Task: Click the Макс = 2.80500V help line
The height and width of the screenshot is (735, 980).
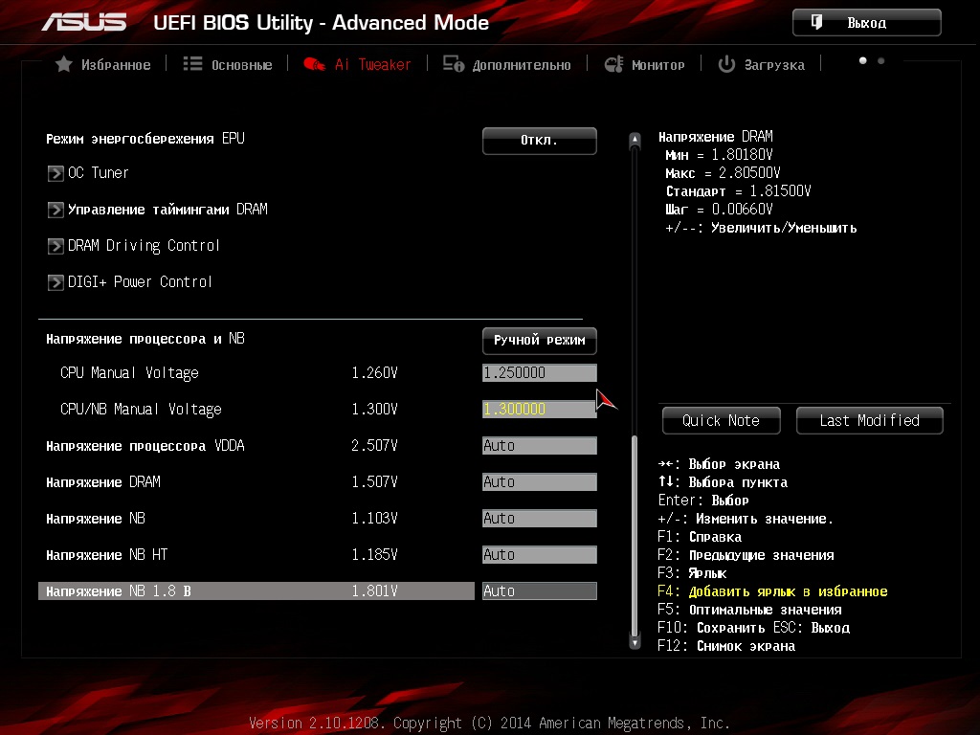Action: [724, 173]
